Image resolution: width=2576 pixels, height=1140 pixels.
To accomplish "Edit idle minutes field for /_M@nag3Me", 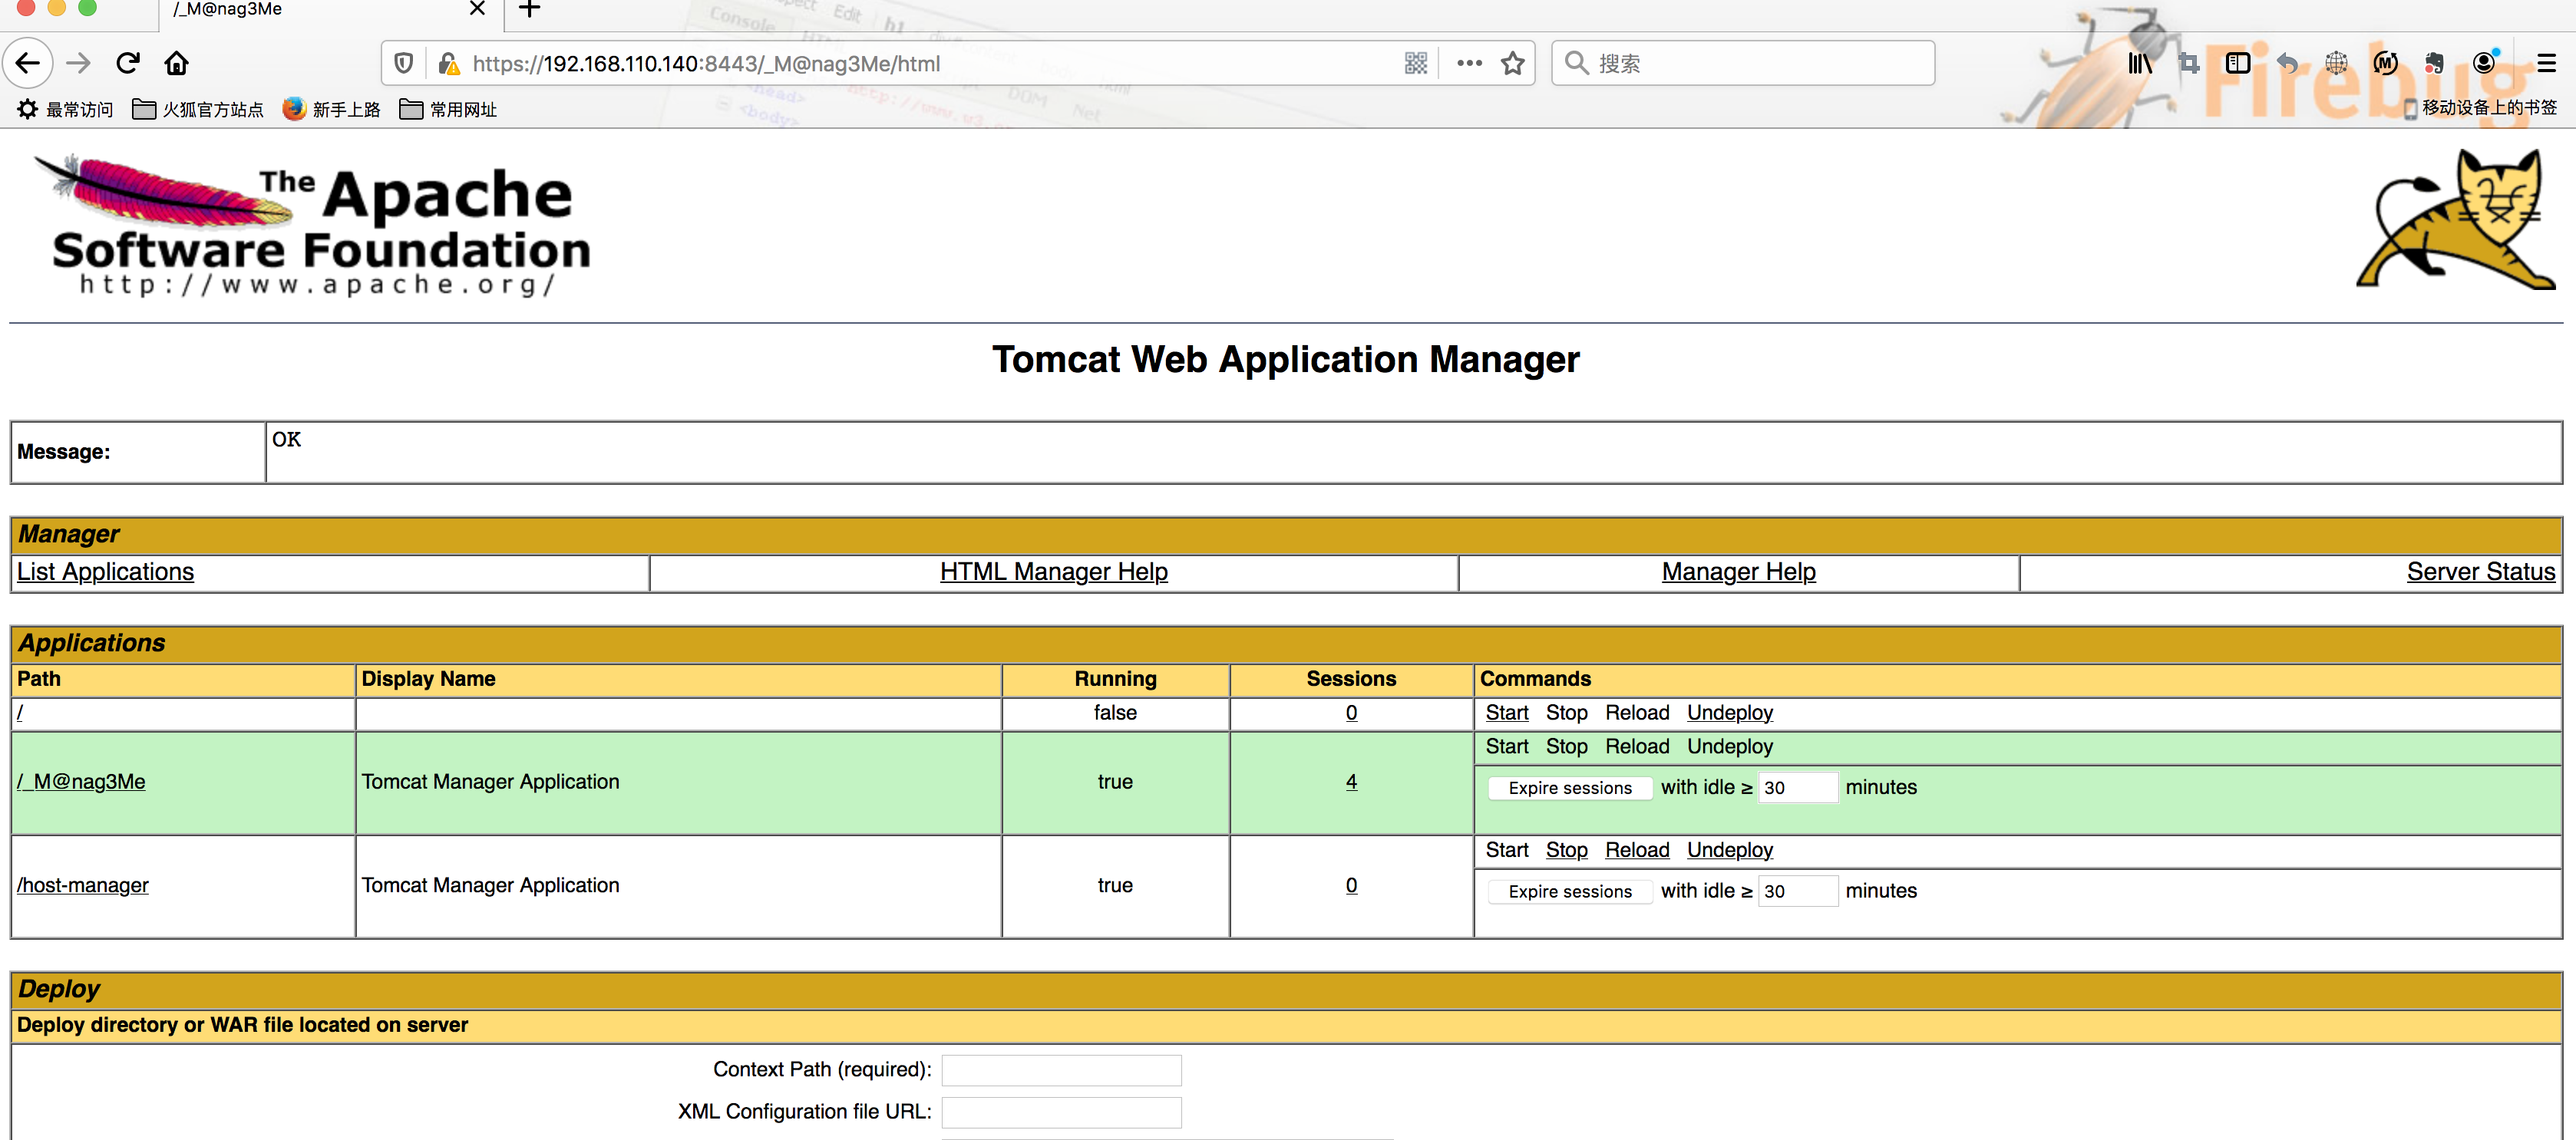I will (1798, 789).
